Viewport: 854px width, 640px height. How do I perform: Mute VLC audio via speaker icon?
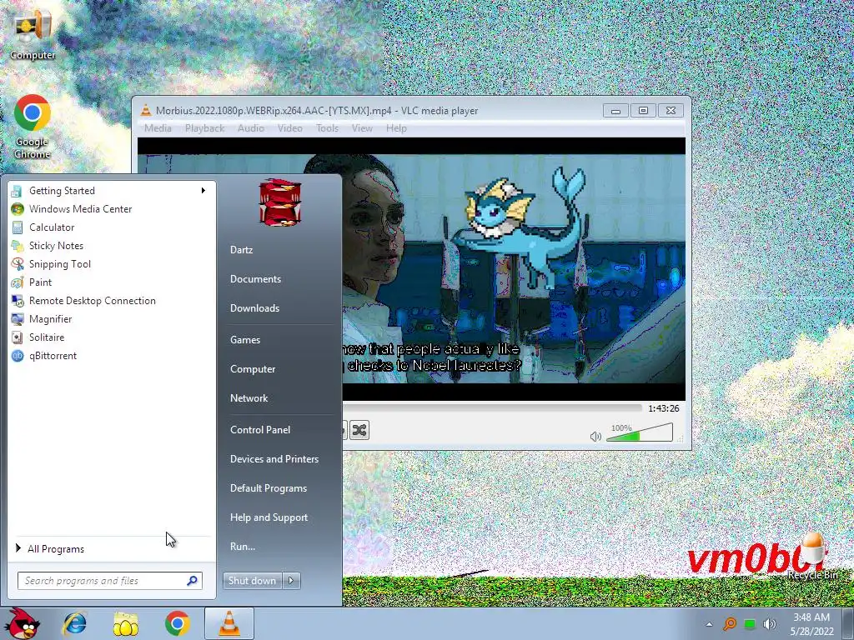[x=595, y=437]
